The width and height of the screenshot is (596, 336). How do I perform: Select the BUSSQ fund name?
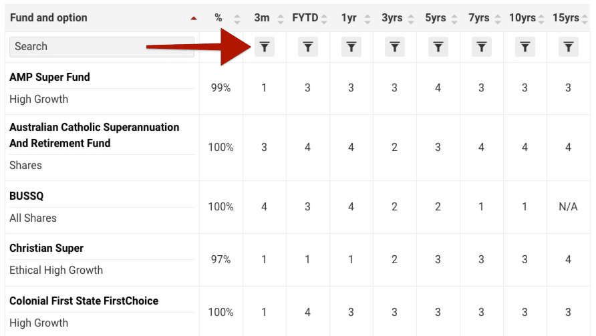[x=26, y=196]
